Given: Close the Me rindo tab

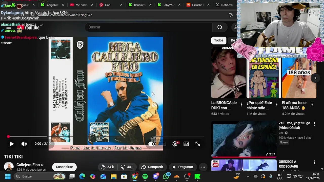Looking at the screenshot, I should coord(92,5).
